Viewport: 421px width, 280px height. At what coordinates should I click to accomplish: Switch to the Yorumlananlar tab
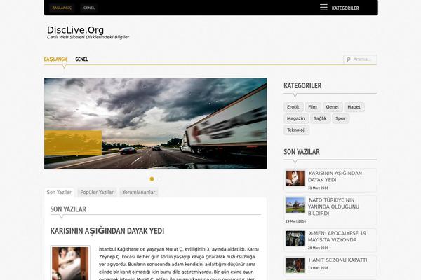tap(139, 192)
